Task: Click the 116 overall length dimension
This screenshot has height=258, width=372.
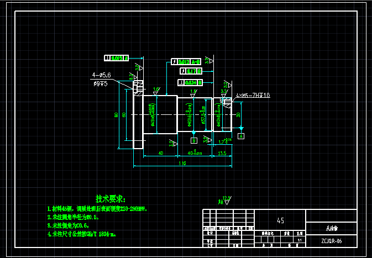Action: [x=182, y=163]
